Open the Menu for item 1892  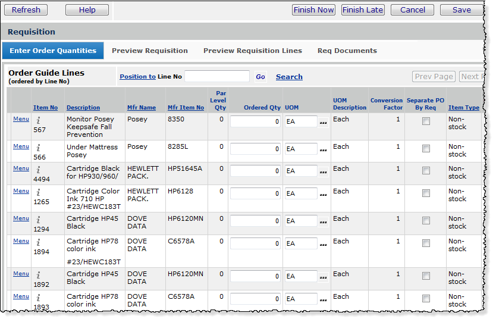tap(21, 274)
